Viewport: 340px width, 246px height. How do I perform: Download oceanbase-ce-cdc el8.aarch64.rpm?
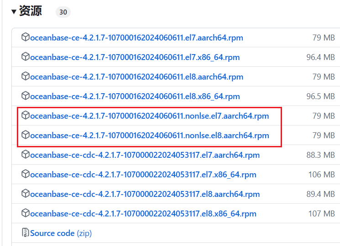click(x=145, y=194)
